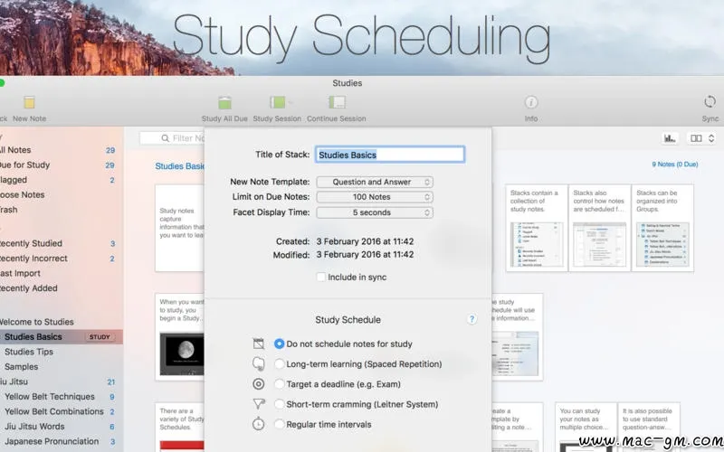Image resolution: width=724 pixels, height=452 pixels.
Task: Open the 'Stacks also control how notes' card
Action: (599, 228)
